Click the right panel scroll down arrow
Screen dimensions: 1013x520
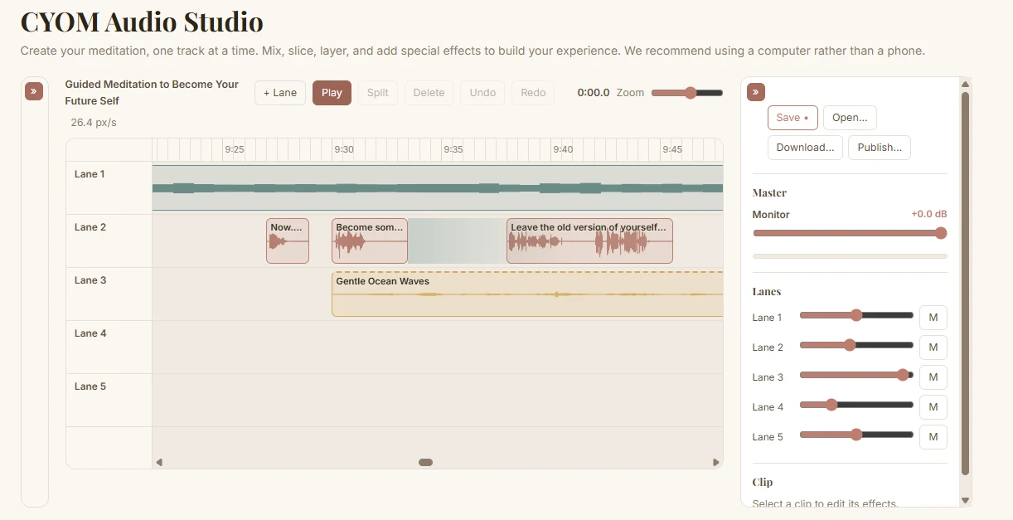(965, 500)
